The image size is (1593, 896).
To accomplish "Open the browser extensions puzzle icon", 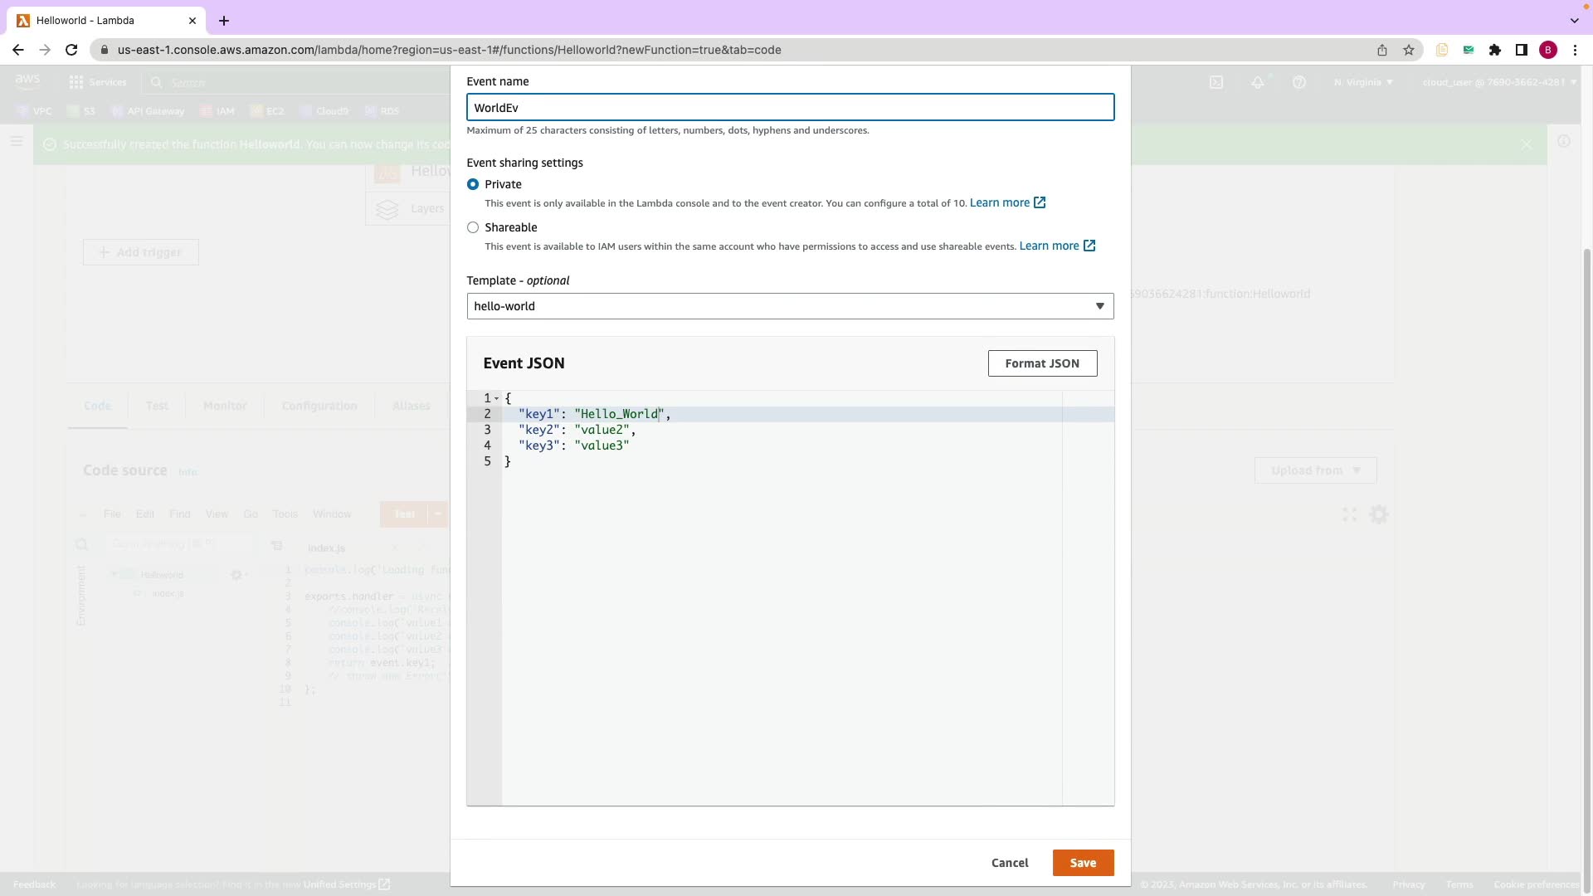I will click(1495, 50).
